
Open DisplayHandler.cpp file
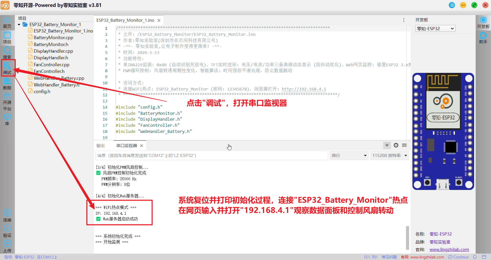(x=50, y=51)
